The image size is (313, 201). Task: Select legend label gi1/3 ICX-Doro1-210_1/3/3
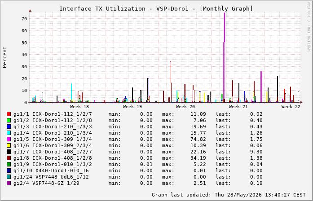[x=53, y=127]
